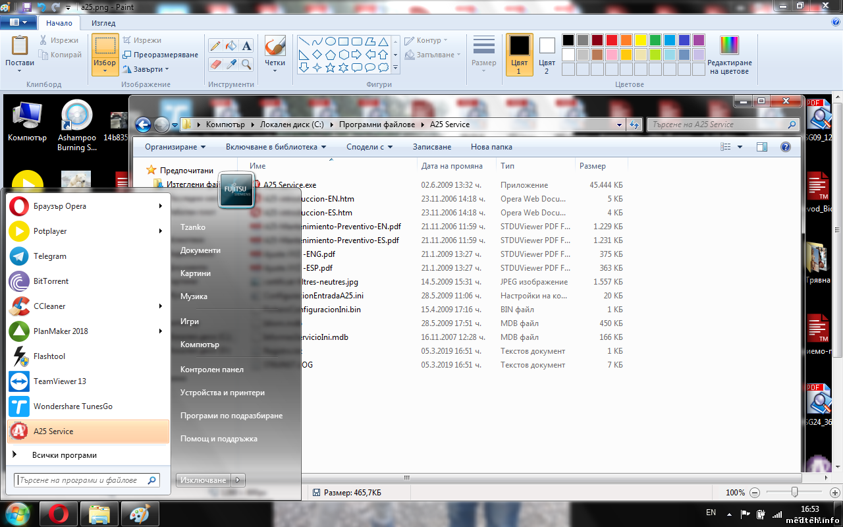Activate Цвят 2 background color selector

(547, 55)
